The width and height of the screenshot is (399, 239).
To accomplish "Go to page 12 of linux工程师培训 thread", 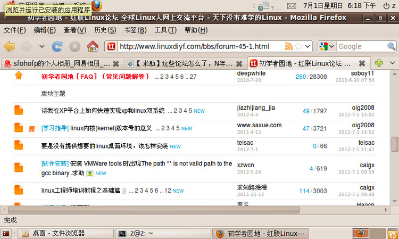I will [x=168, y=191].
